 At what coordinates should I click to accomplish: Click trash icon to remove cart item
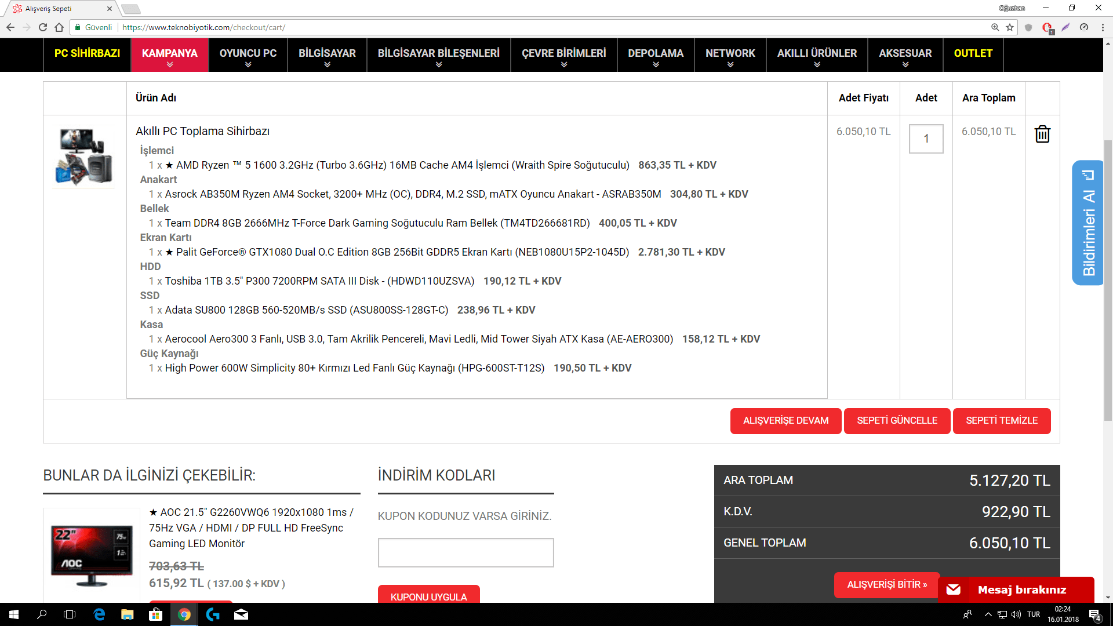click(1042, 134)
